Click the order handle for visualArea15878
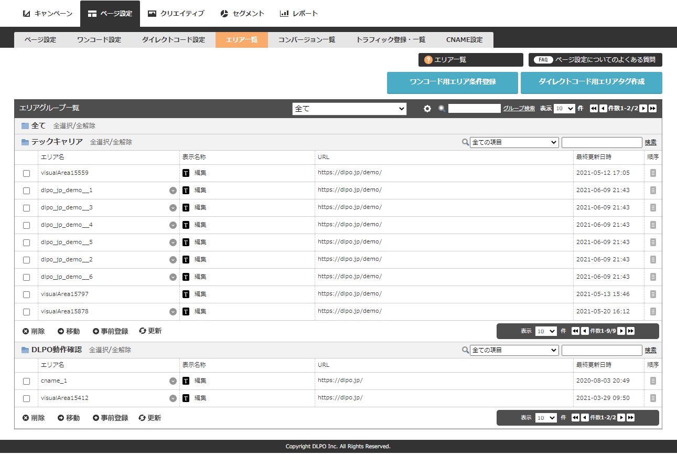677x454 pixels. click(x=653, y=311)
